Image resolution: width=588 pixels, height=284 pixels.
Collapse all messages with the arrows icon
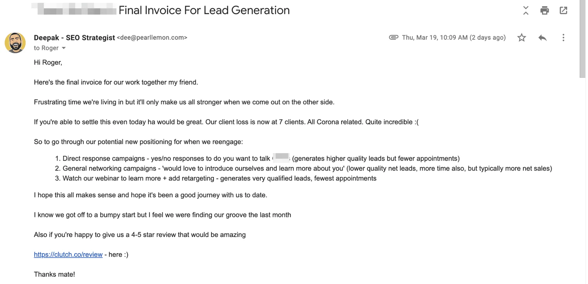(x=526, y=10)
